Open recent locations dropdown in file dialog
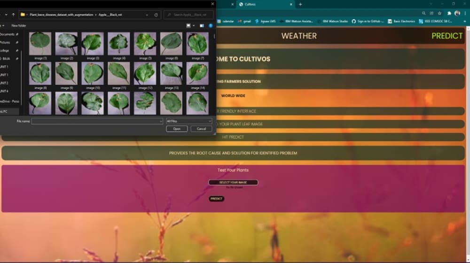The image size is (470, 263). coord(6,15)
